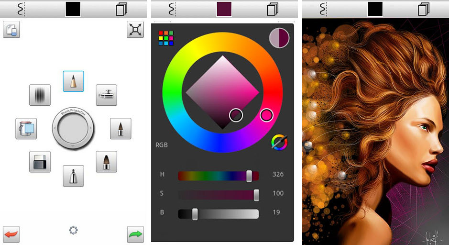449x245 pixels.
Task: Open layers icon in portrait-canvas screen top bar
Action: [424, 9]
